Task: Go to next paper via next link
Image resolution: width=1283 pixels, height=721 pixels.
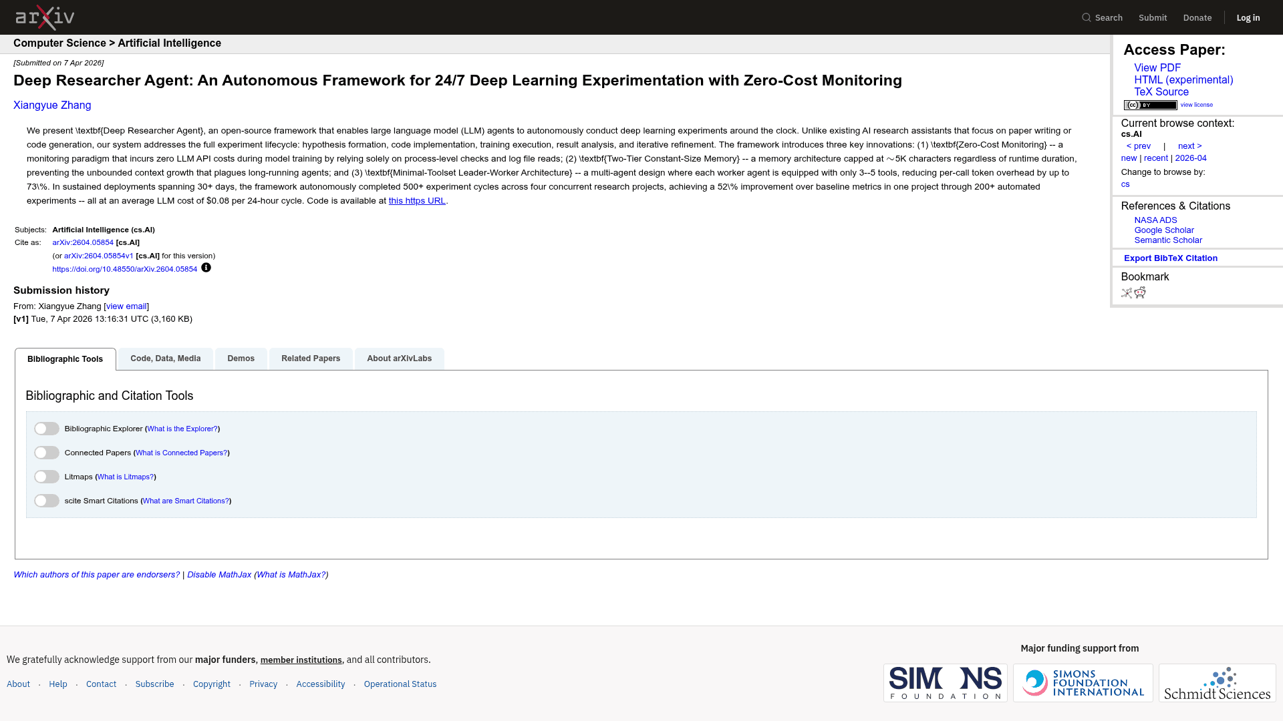Action: coord(1189,146)
